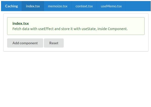
Task: Click the 'Fetch data' description sentence
Action: (x=70, y=29)
